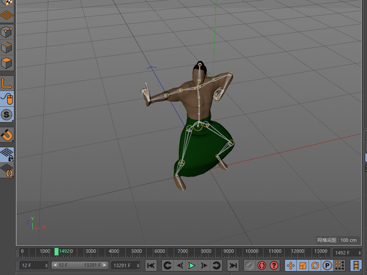
Task: Click the current frame 1492 F field
Action: (x=345, y=253)
